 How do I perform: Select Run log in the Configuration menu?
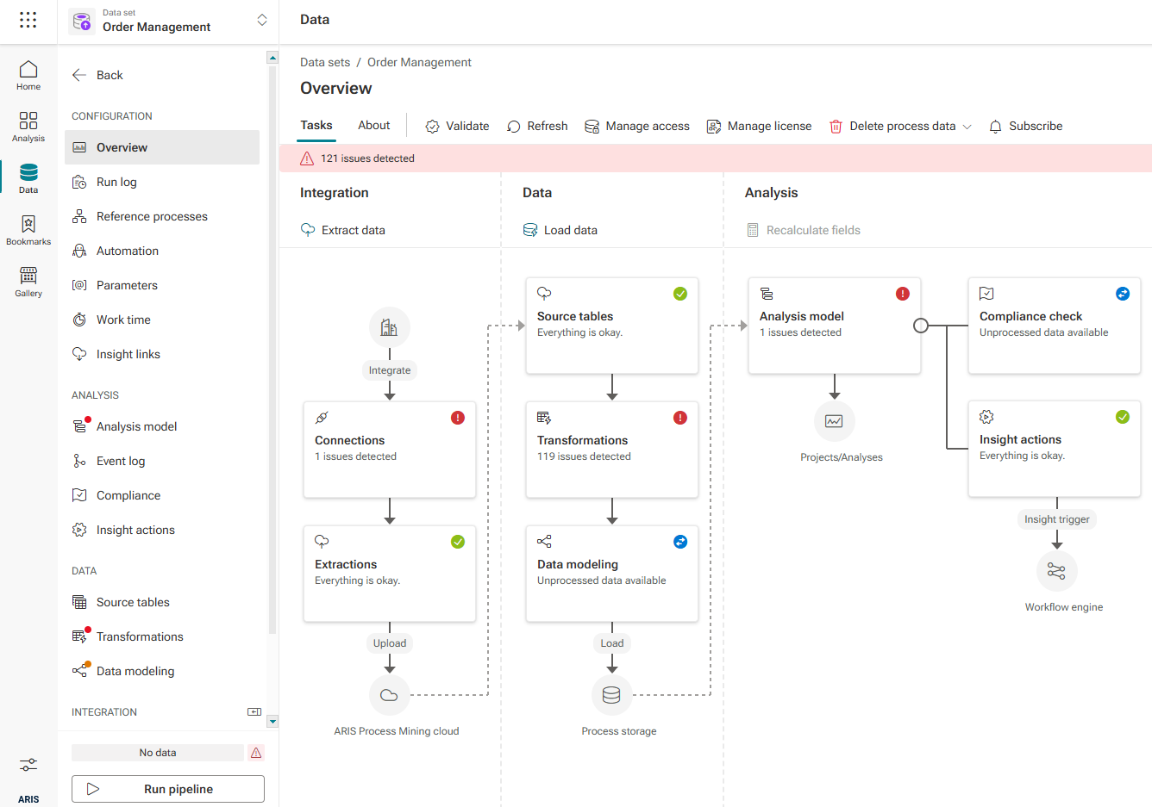tap(116, 182)
